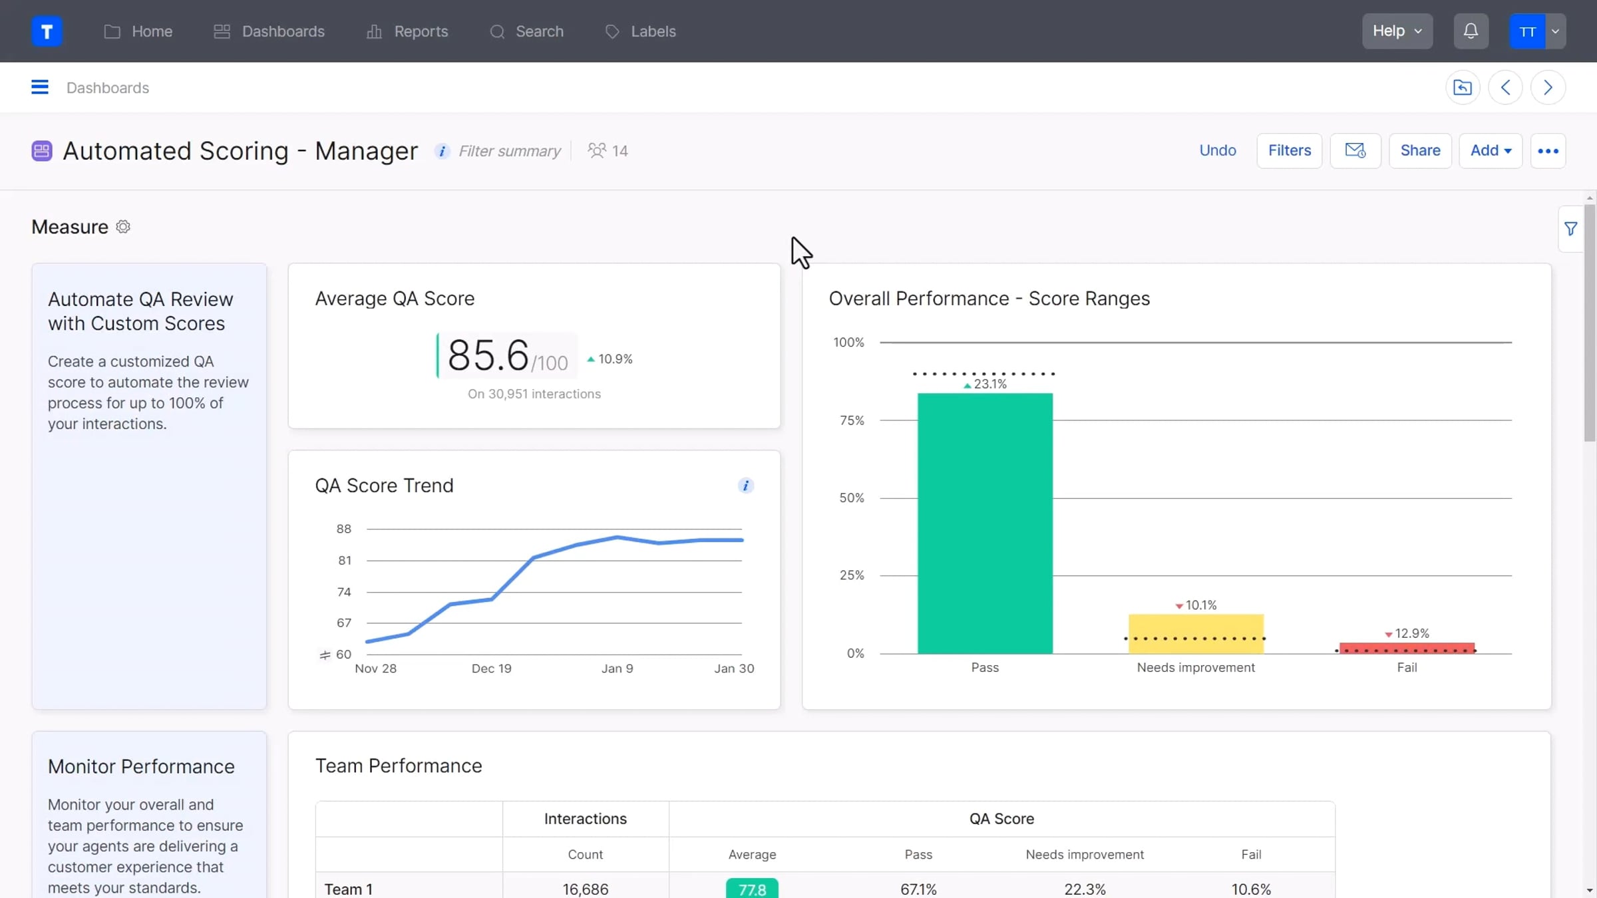Open the side filter funnel panel

point(1570,229)
